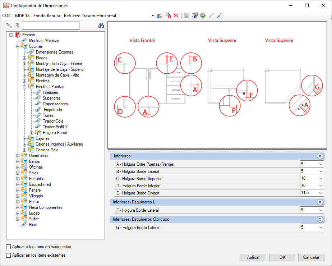Expand the Sulfer tree node
This screenshot has width=332, height=266.
(x=18, y=219)
